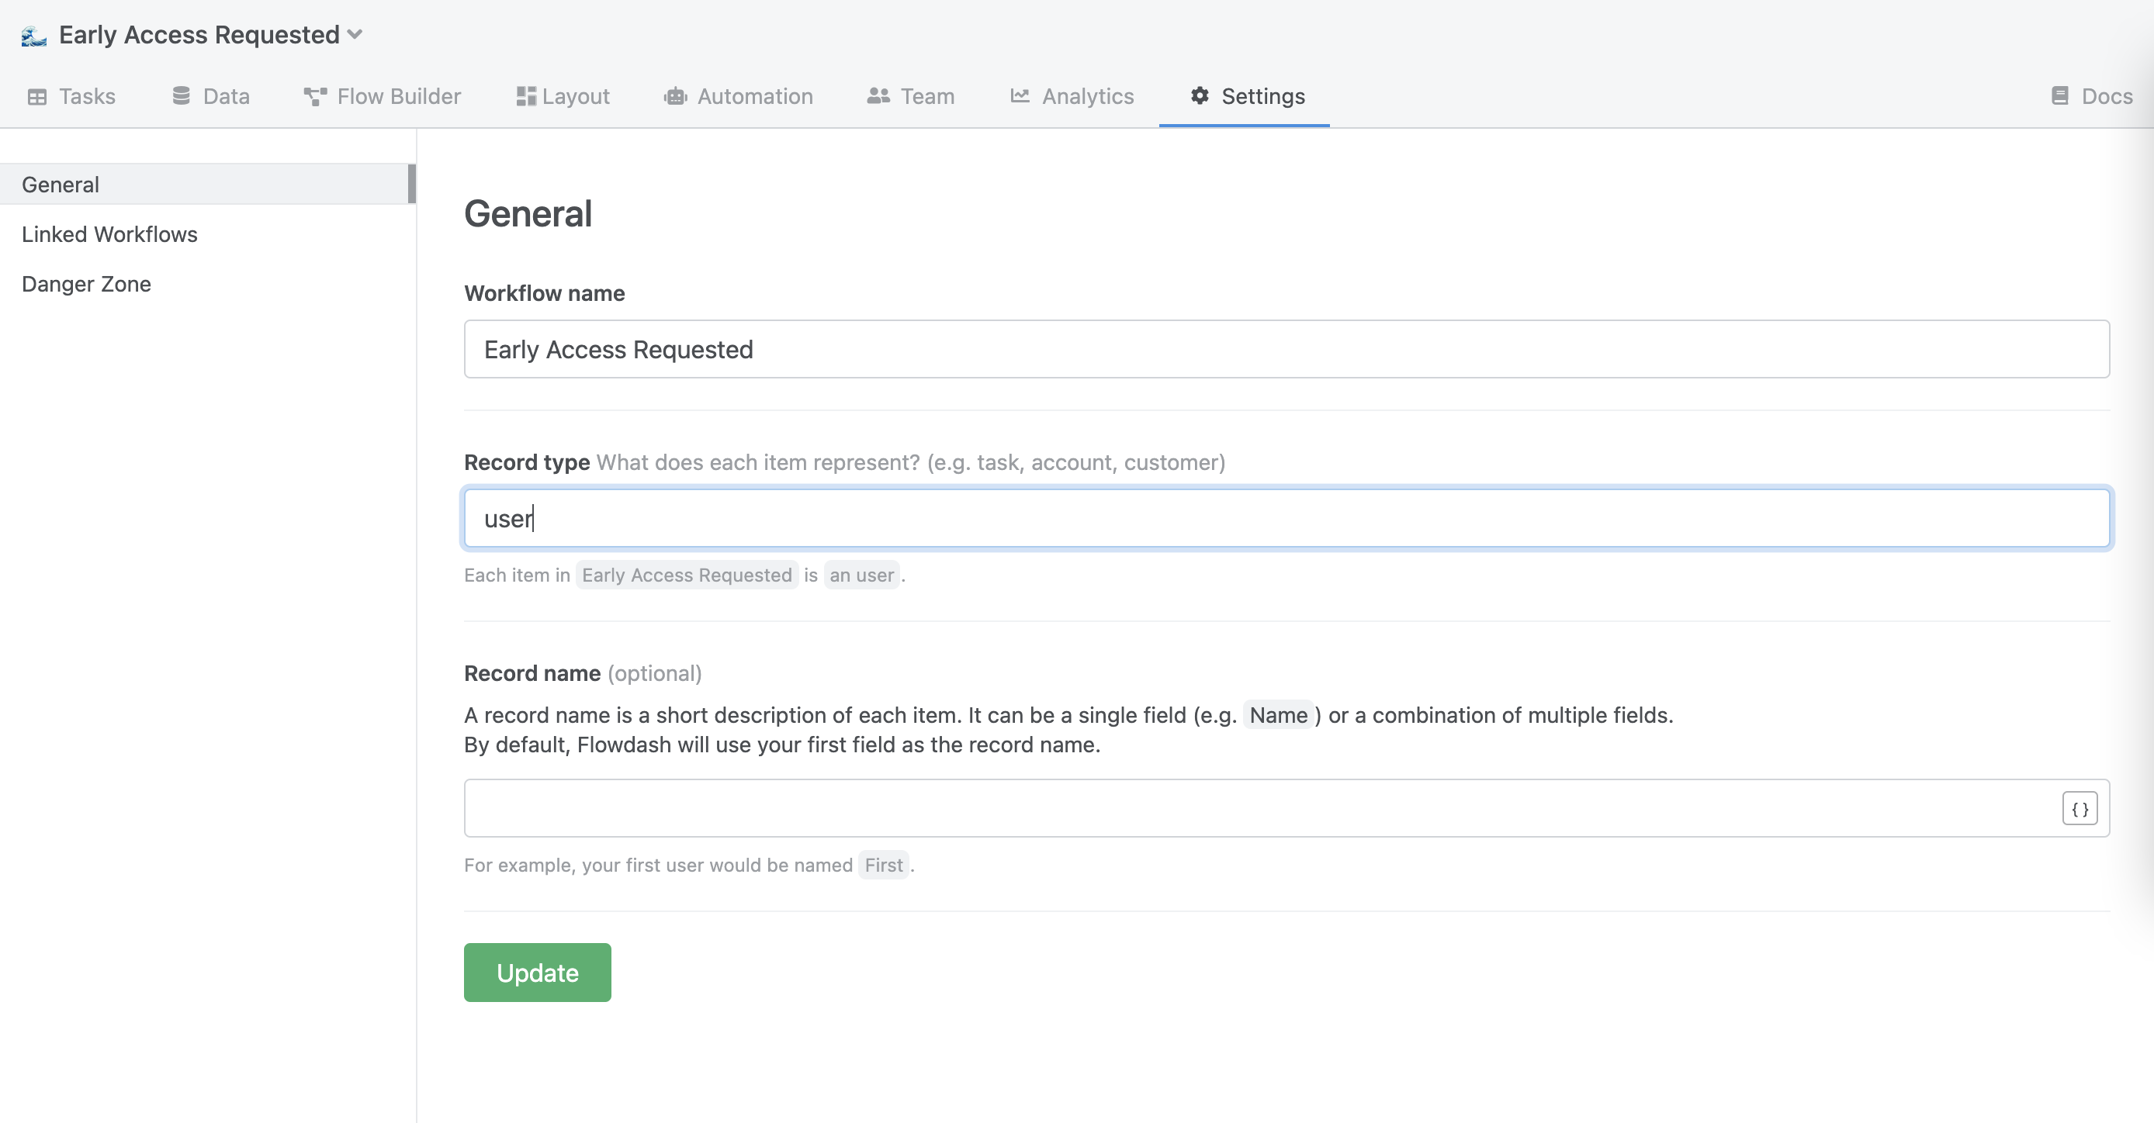This screenshot has width=2154, height=1123.
Task: Click the Settings gear icon
Action: click(x=1200, y=96)
